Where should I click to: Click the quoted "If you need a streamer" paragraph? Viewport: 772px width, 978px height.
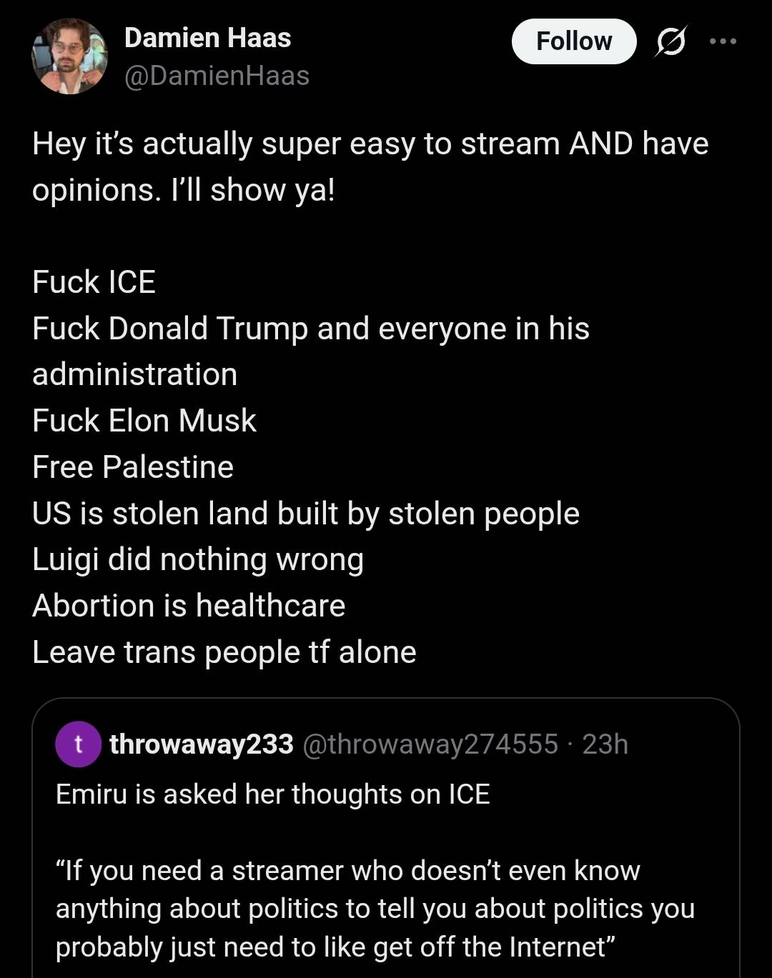point(375,909)
